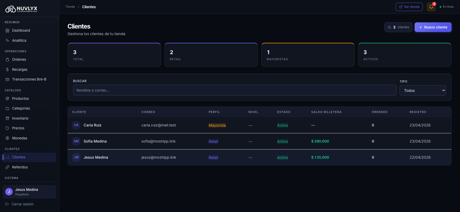Click the notification bell icon
Viewport: 460px width, 212px height.
(x=431, y=7)
